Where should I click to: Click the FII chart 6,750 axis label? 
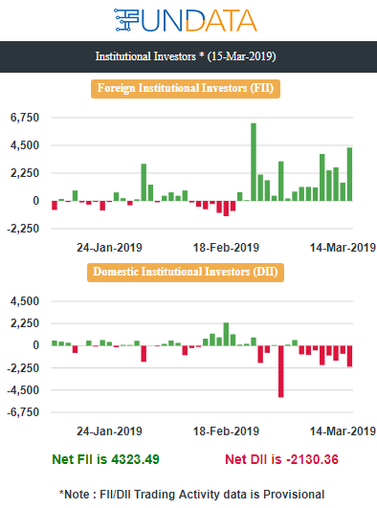(x=25, y=118)
